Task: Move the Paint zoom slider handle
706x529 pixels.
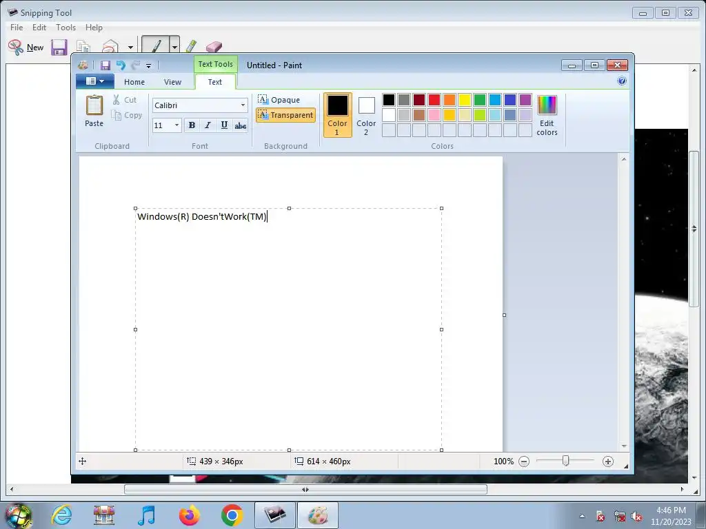Action: tap(565, 461)
